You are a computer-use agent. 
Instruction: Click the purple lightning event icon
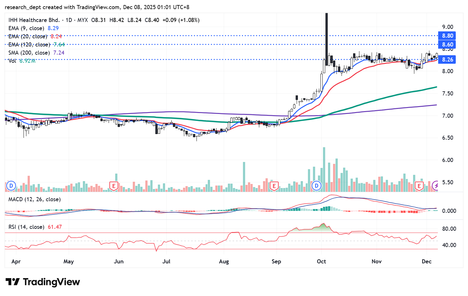tap(435, 186)
